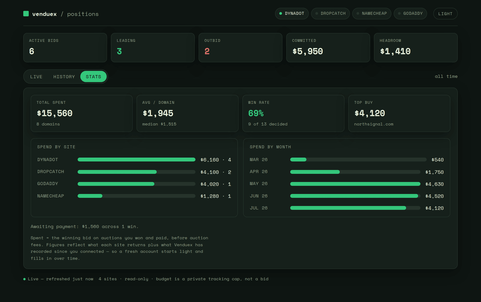Screen dimensions: 481x302
Task: Click the MAY 26 month bar
Action: [355, 184]
